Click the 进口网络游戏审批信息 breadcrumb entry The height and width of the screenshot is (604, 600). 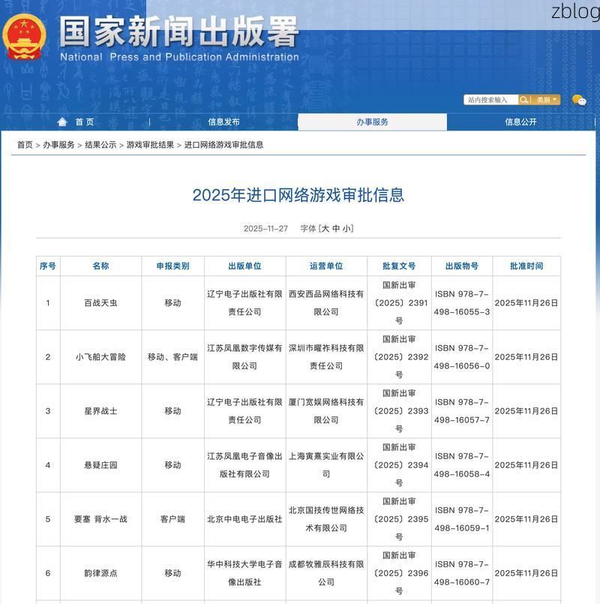[x=225, y=146]
